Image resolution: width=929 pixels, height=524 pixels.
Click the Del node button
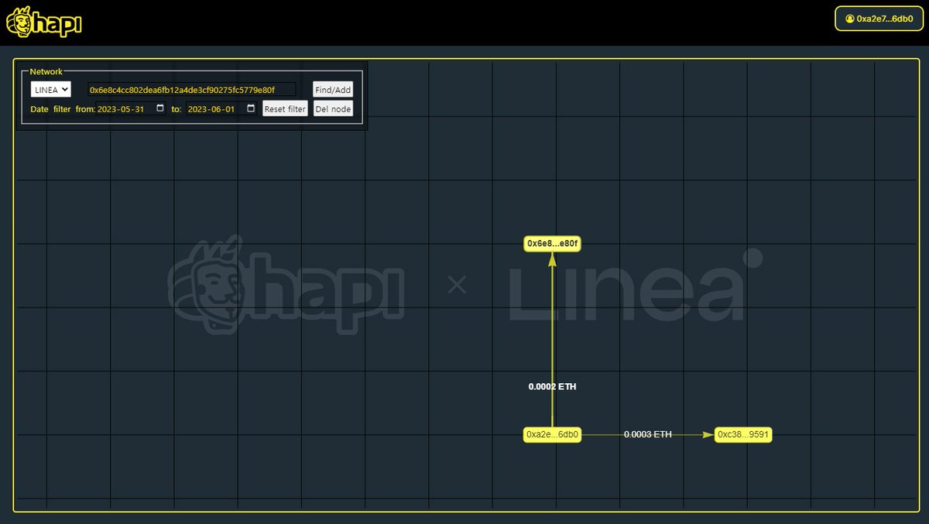(x=333, y=109)
